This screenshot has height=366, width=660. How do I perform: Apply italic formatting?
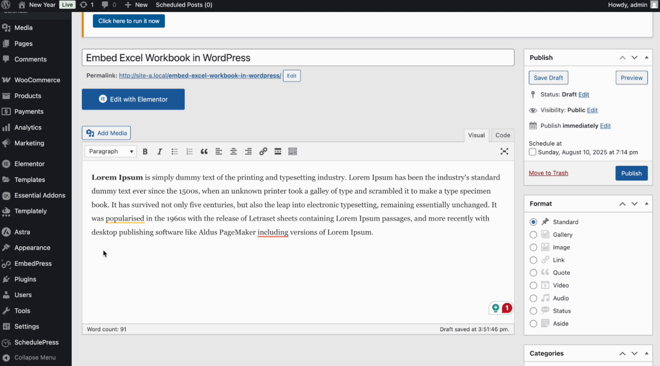click(160, 151)
